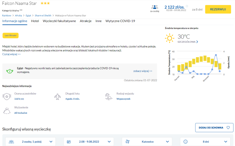The width and height of the screenshot is (235, 146).
Task: Click the 4 godz. 0 min. flight value
Action: pos(73,99)
